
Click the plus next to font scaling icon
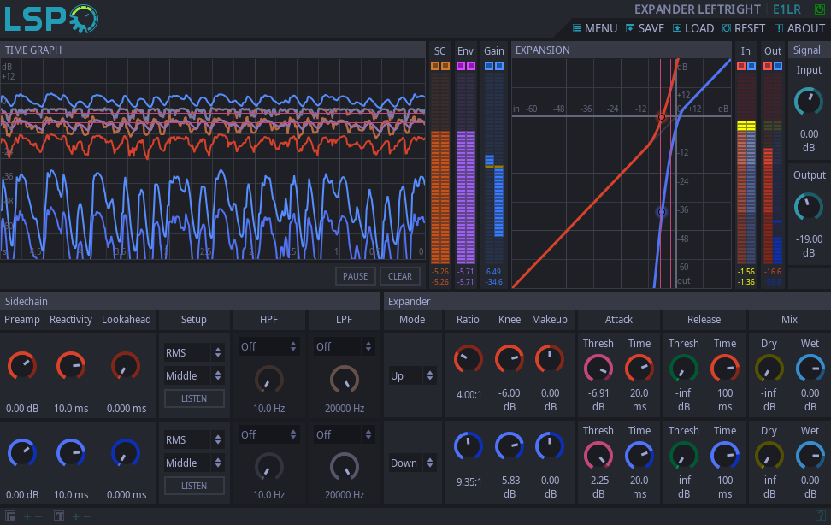pyautogui.click(x=76, y=516)
